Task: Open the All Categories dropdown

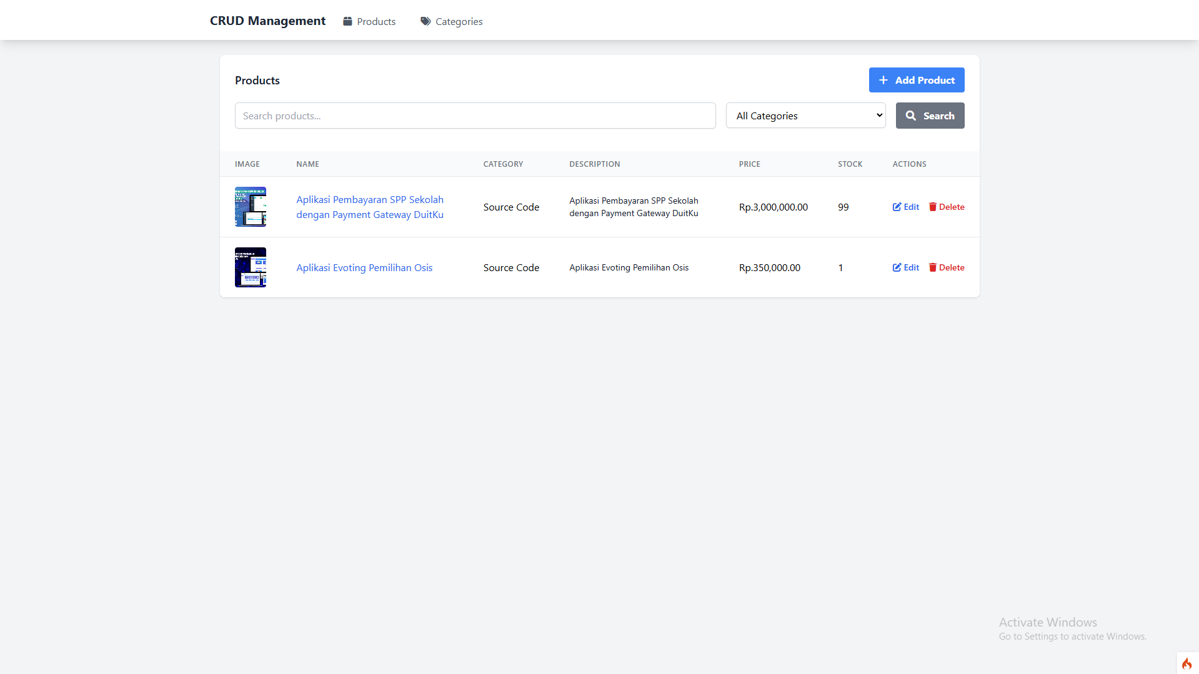Action: tap(806, 116)
